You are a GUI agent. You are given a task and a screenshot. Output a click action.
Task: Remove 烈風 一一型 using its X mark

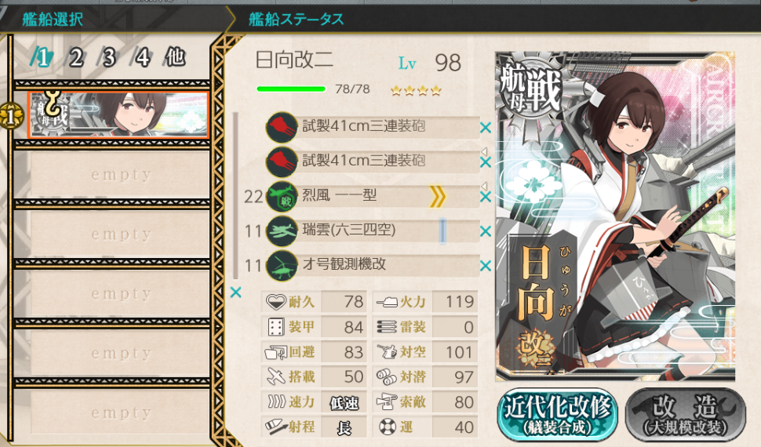click(x=486, y=197)
